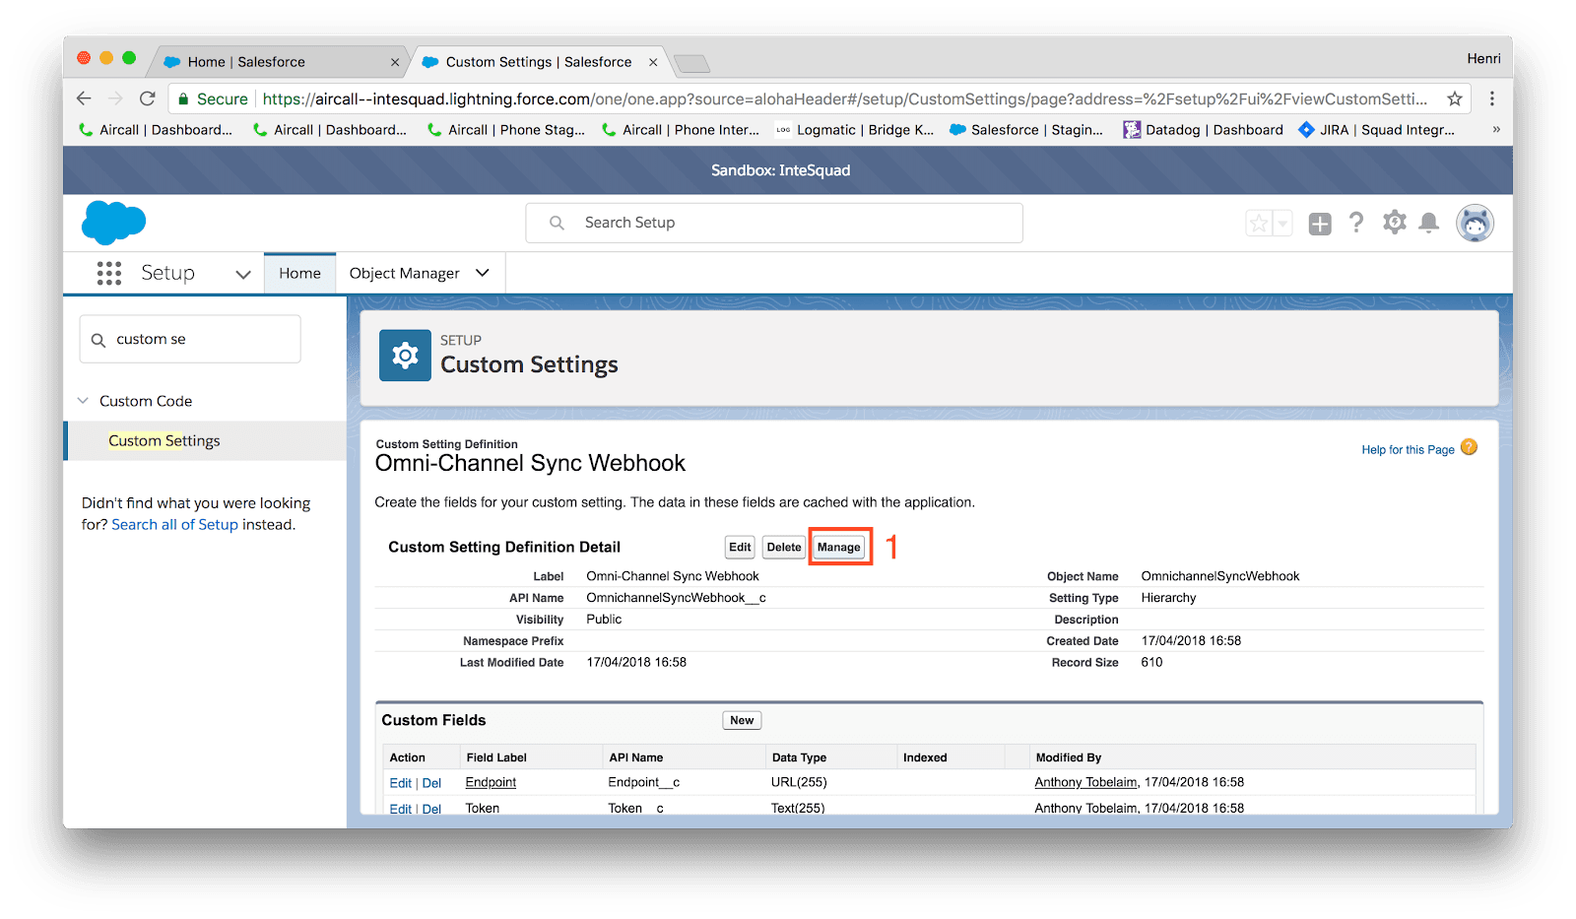
Task: Open the App Launcher grid icon
Action: [108, 273]
